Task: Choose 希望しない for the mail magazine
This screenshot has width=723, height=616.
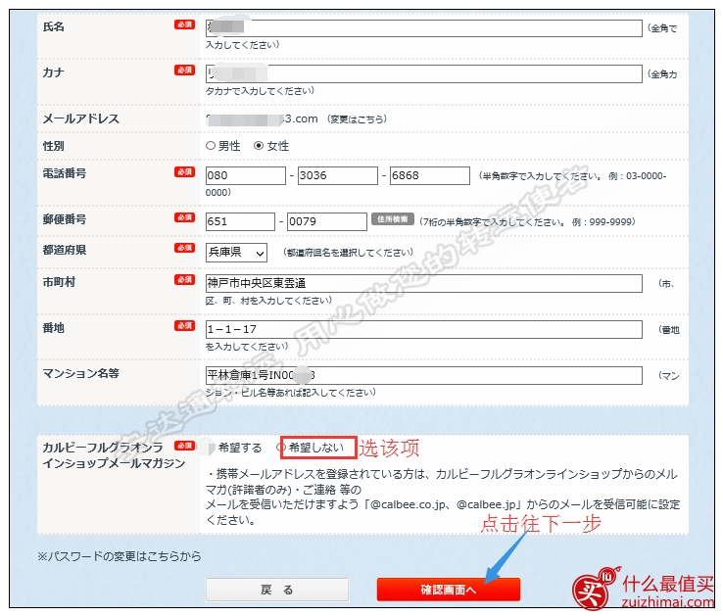Action: point(281,448)
